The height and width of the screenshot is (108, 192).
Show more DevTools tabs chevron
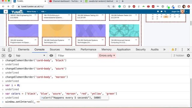click(x=164, y=49)
